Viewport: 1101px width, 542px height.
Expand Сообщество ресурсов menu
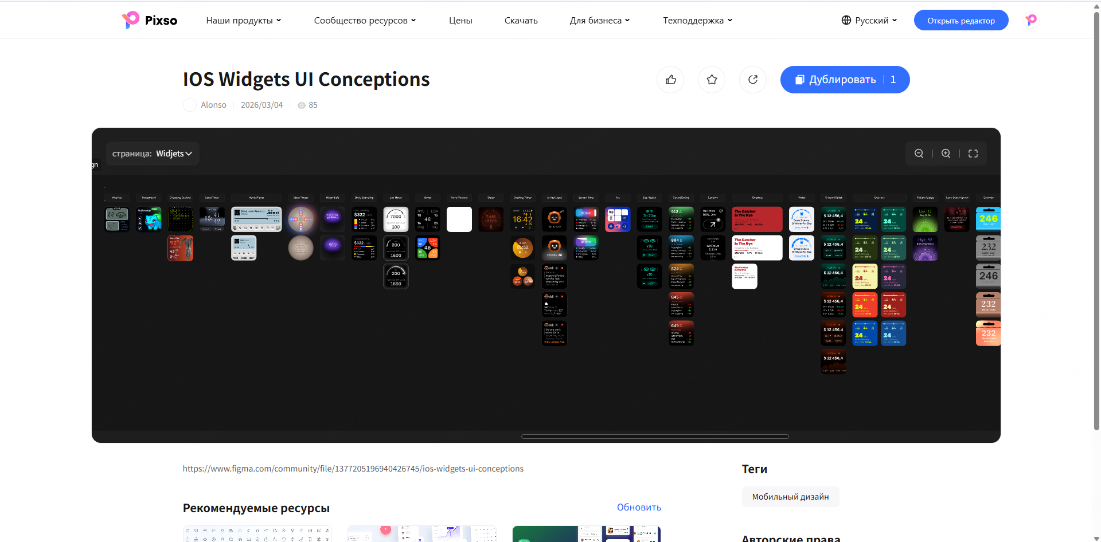365,20
